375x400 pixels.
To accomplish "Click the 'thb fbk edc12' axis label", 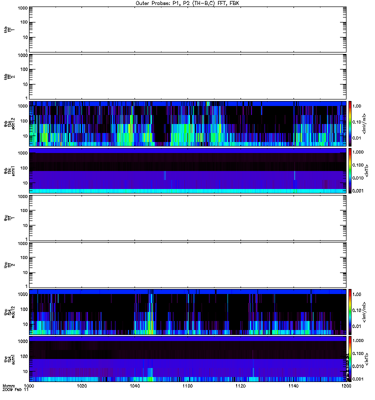I will 9,123.
